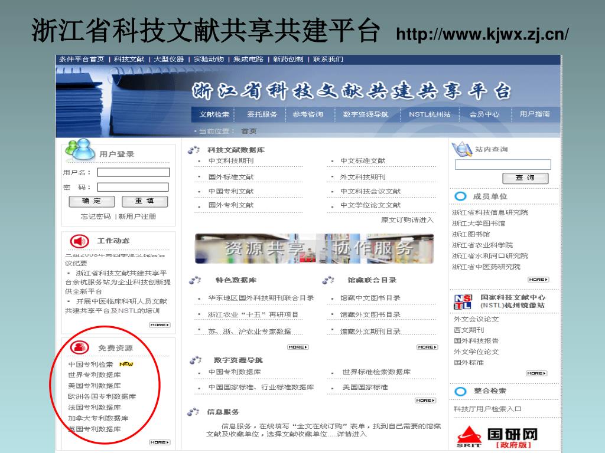
Task: Click the blue circle icon beside 成员单位
Action: [x=460, y=196]
